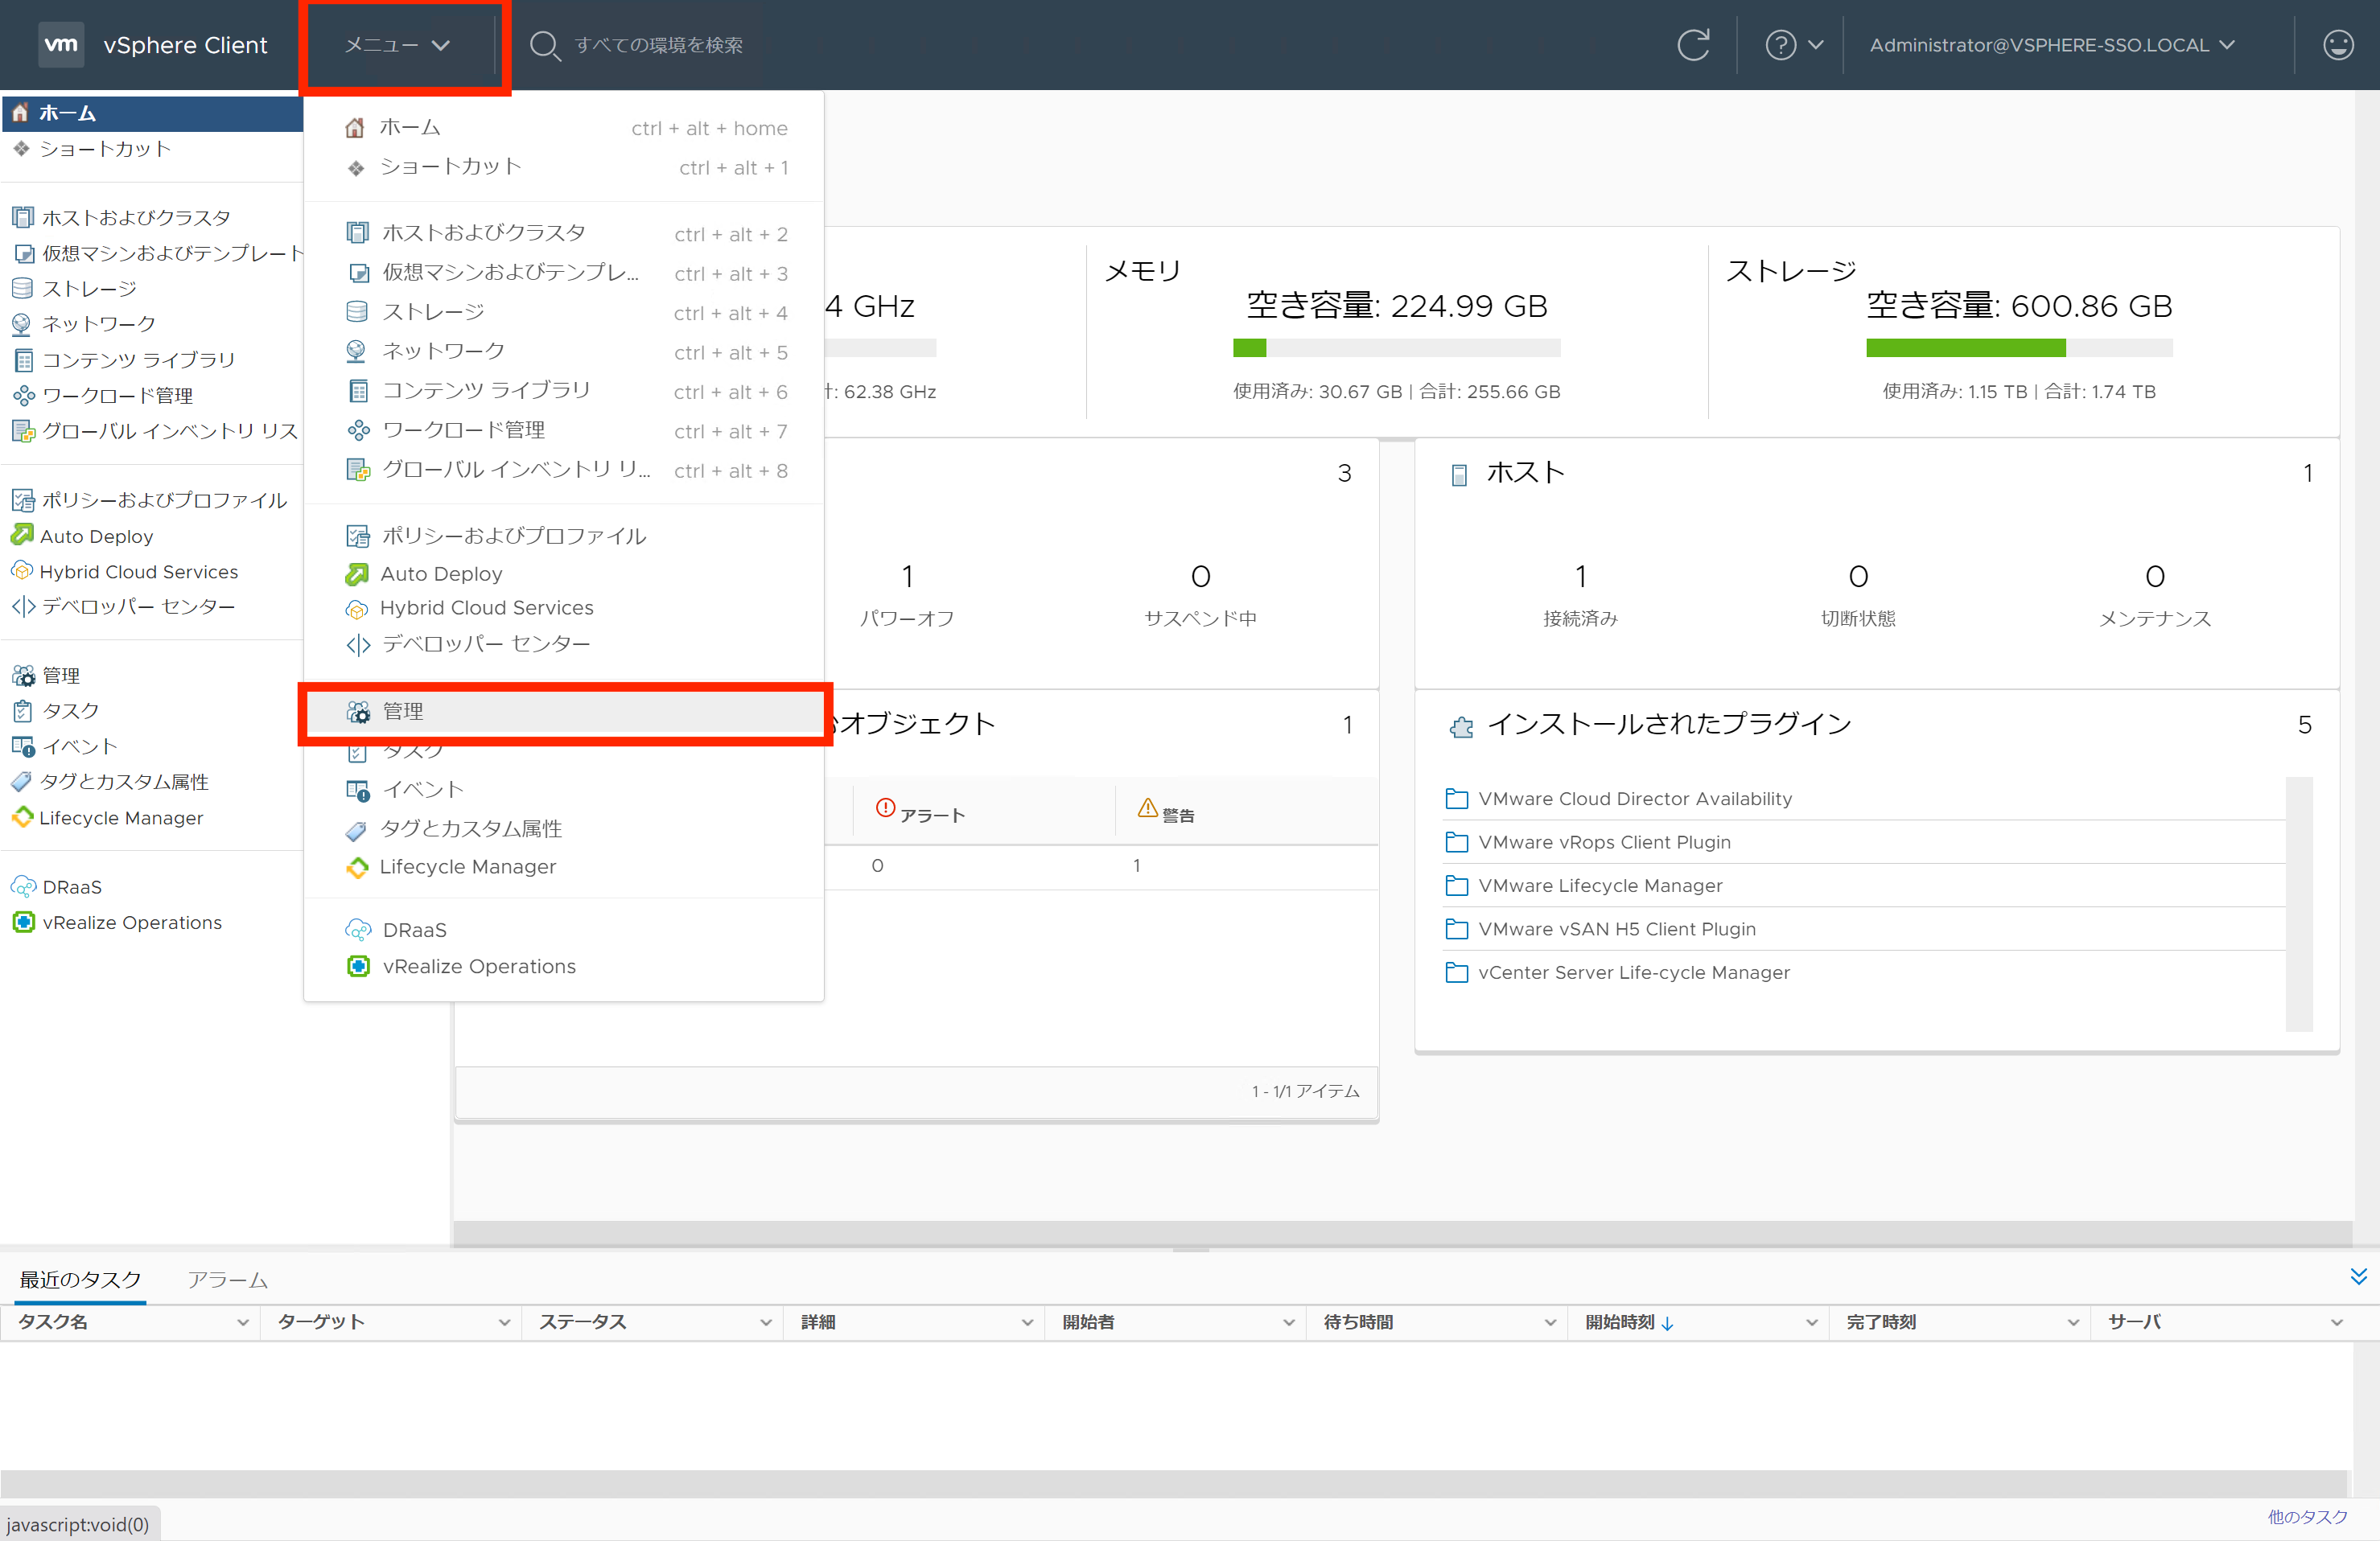Select Lifecycle Manager in menu dropdown

[564, 866]
